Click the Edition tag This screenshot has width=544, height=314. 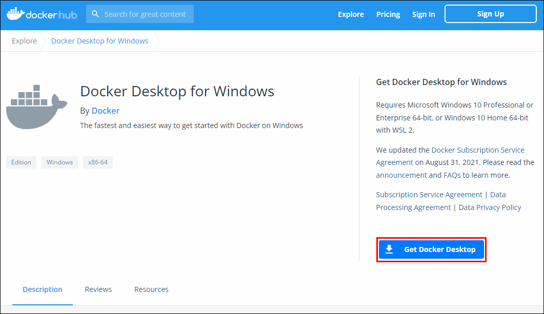click(21, 162)
